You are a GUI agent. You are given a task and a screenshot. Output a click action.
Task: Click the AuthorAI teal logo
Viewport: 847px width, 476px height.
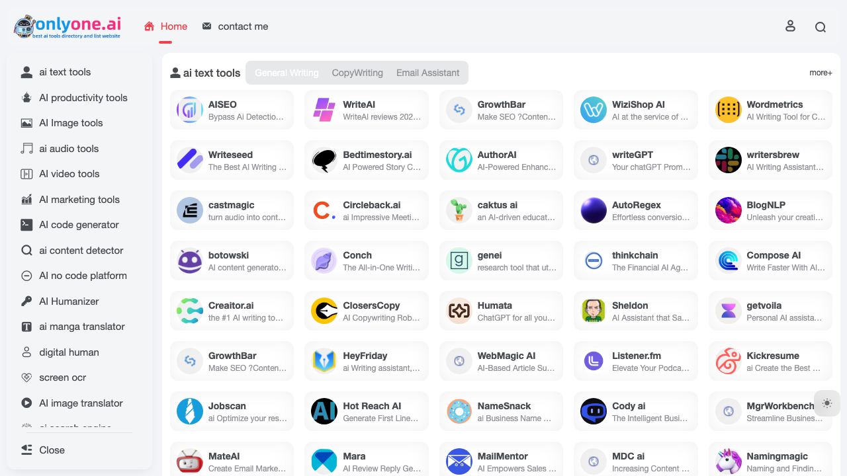(459, 160)
